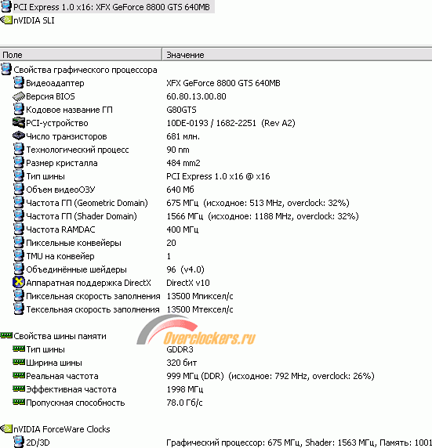Select the nVIDIA ForceWare Clocks heading
432x448 pixels.
pos(61,429)
